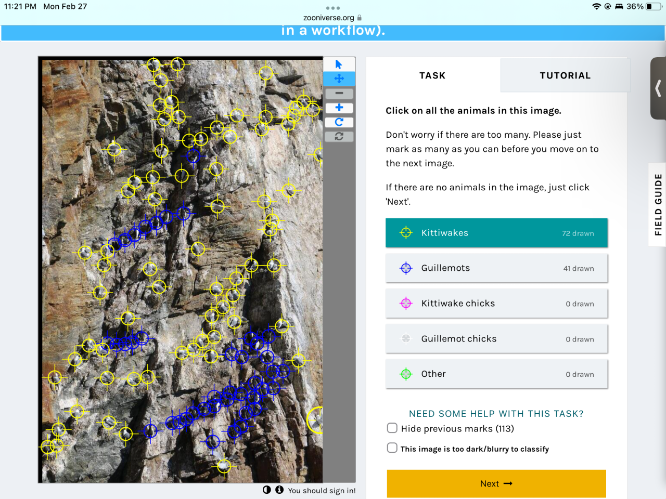Select the Kittiwakes marking tool

pyautogui.click(x=496, y=233)
